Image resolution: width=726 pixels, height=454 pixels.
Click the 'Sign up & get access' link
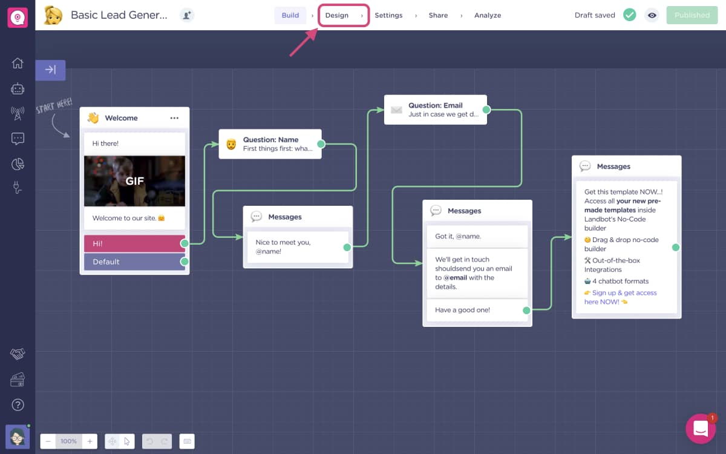pyautogui.click(x=621, y=297)
